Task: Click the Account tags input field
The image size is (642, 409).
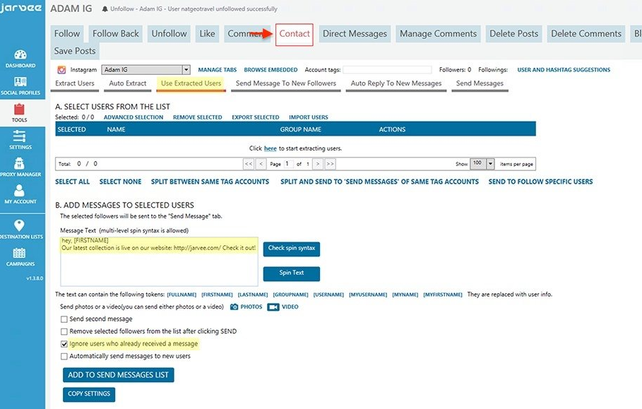Action: (x=387, y=70)
